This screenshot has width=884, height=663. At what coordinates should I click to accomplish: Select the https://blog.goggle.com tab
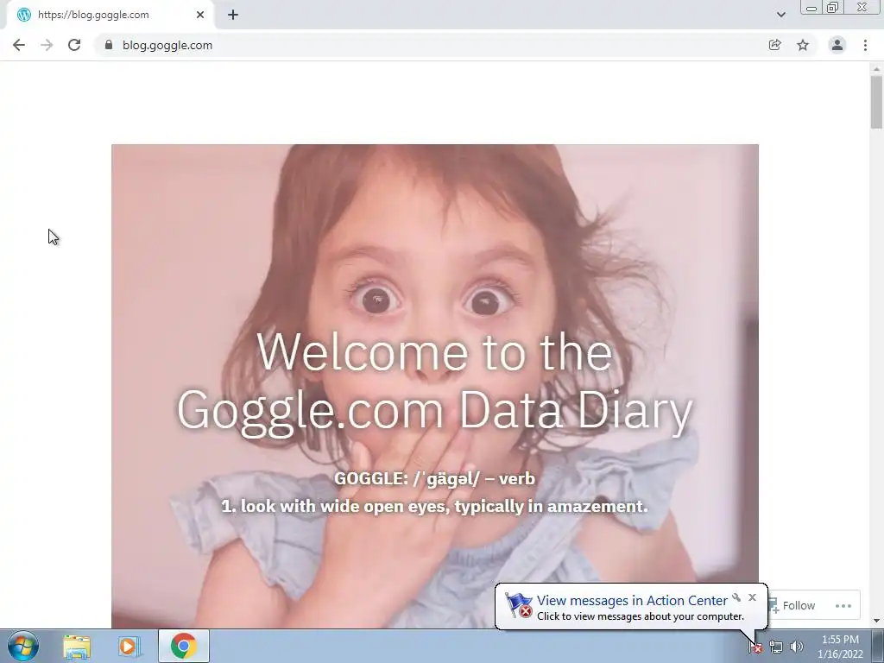pyautogui.click(x=110, y=16)
